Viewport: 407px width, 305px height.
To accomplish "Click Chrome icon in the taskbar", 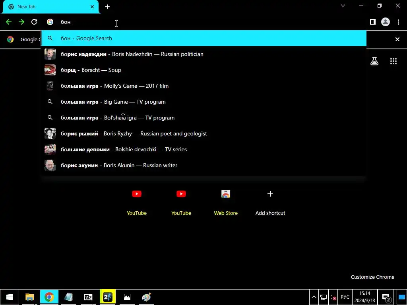I will [x=49, y=297].
